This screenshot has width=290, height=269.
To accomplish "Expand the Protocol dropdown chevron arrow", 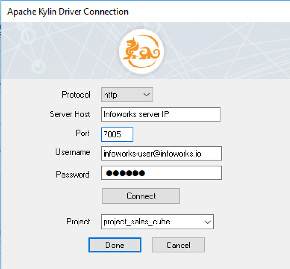I will 147,95.
